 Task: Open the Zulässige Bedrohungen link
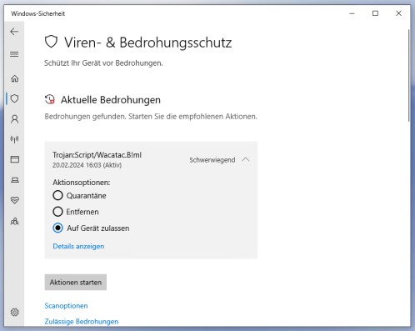[x=82, y=322]
